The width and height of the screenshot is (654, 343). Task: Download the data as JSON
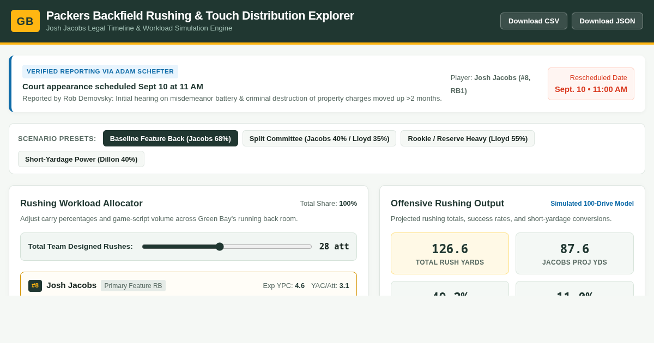click(x=607, y=21)
